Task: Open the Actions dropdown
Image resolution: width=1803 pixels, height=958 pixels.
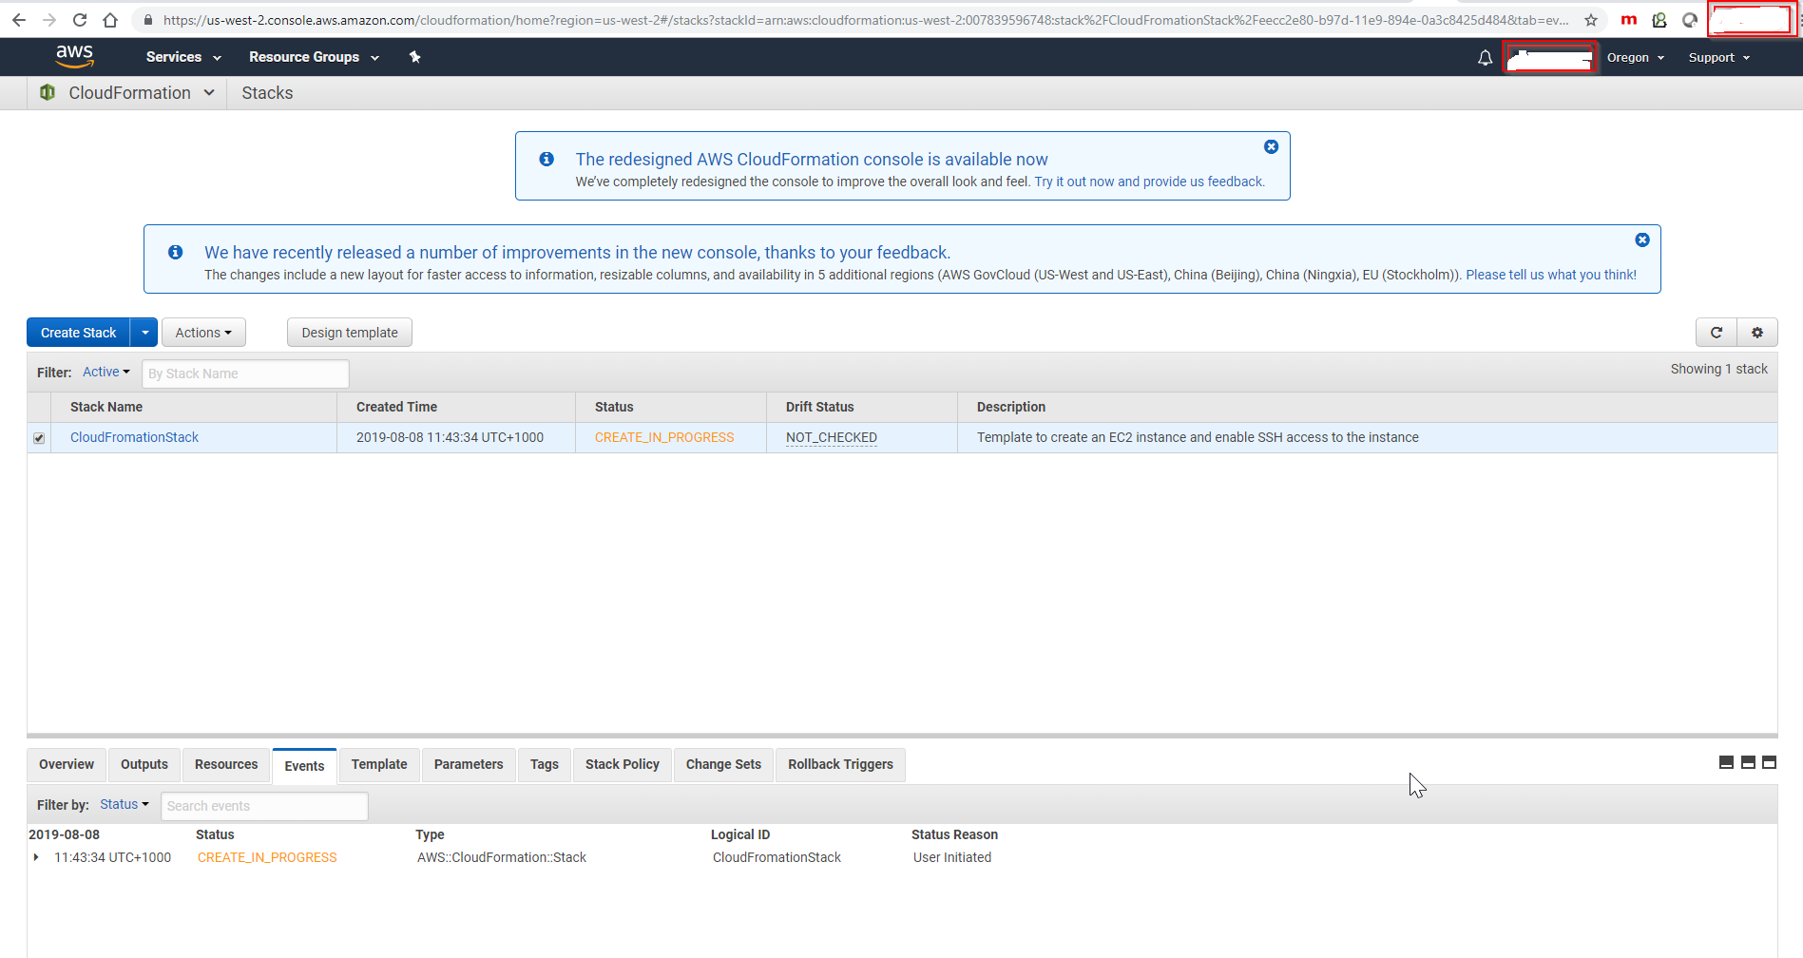Action: [x=203, y=333]
